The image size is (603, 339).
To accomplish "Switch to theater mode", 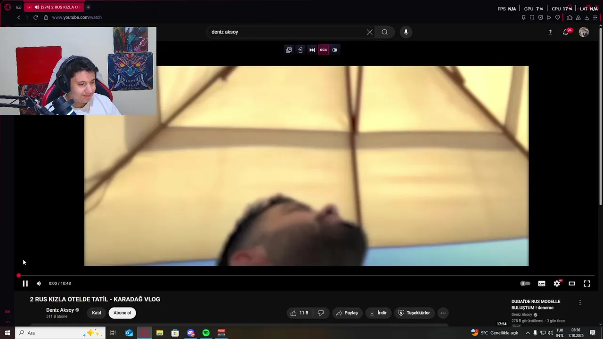I will 572,283.
